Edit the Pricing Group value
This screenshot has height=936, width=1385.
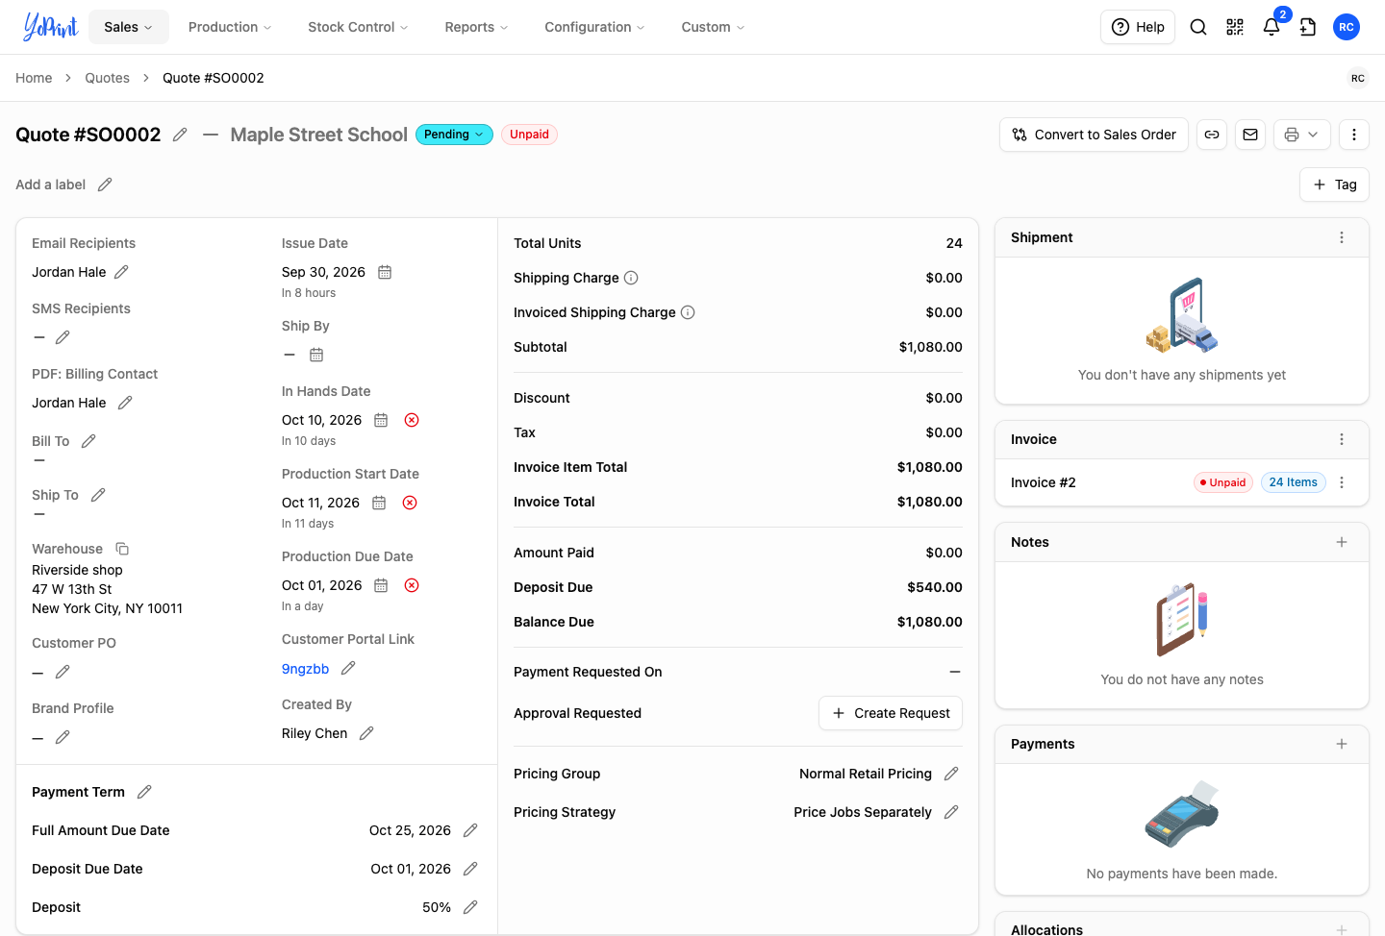pyautogui.click(x=951, y=774)
